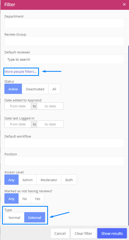
Task: Click Date added to date field
Action: [50, 106]
